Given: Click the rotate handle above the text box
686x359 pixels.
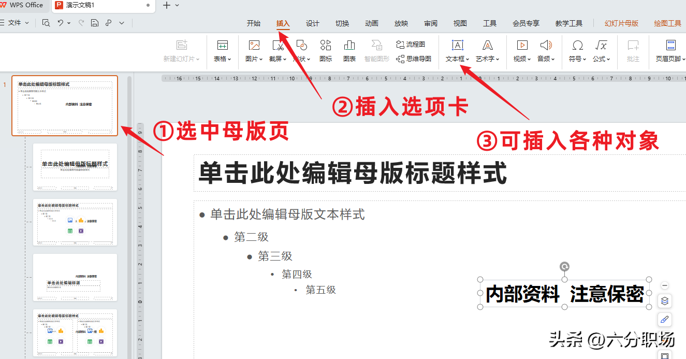Looking at the screenshot, I should coord(564,267).
